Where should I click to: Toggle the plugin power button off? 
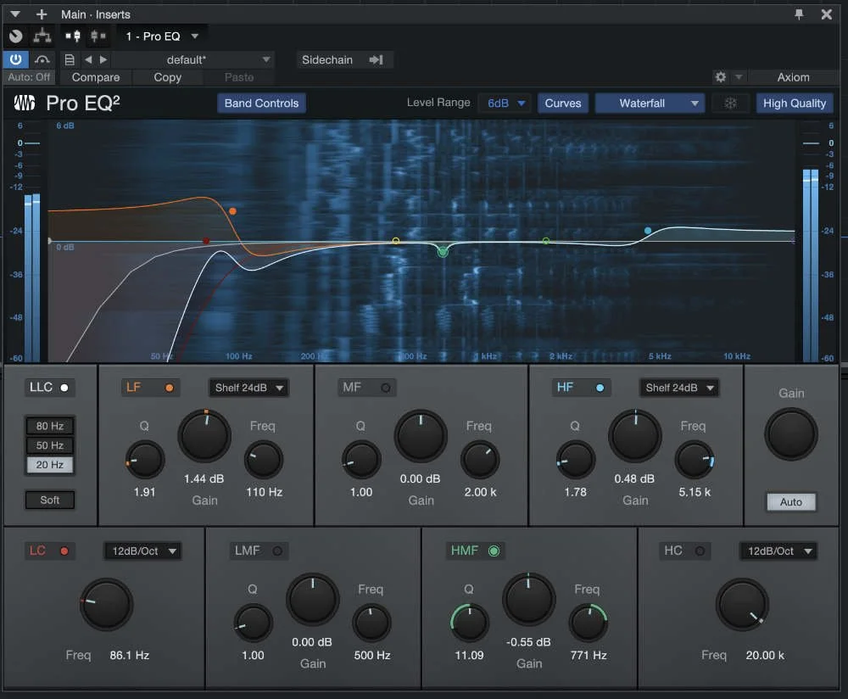click(15, 59)
